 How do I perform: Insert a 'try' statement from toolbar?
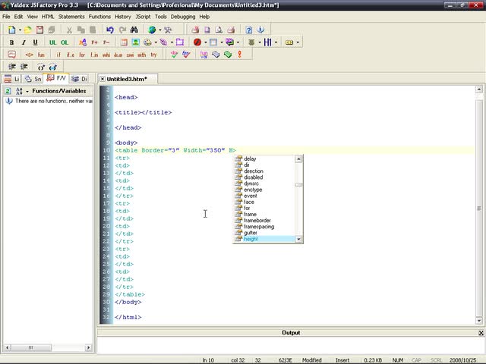click(x=153, y=55)
